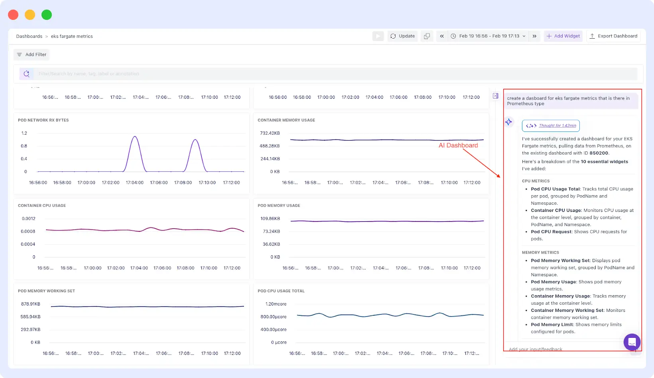Viewport: 654px width, 378px height.
Task: Open the Thought for 1.42min link
Action: click(557, 126)
